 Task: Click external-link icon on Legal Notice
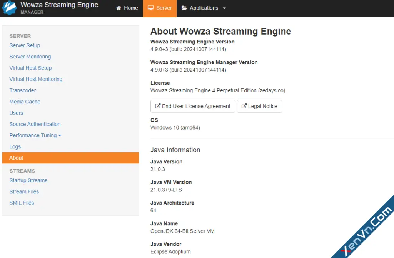(x=244, y=106)
